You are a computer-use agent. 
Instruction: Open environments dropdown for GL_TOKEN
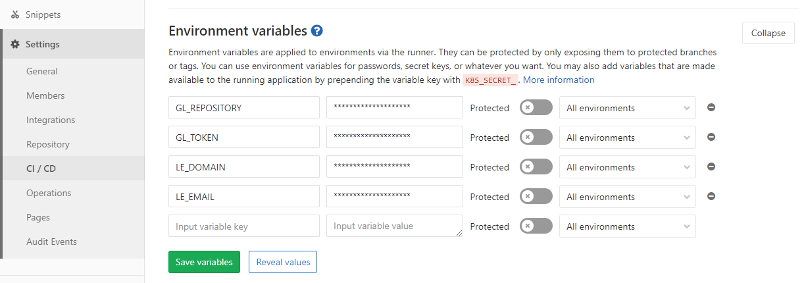pyautogui.click(x=628, y=138)
